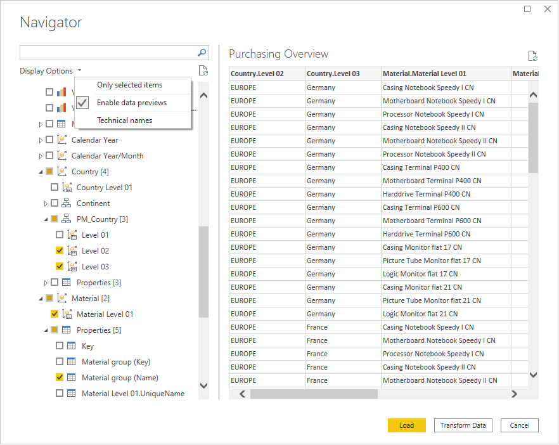Check the Level 01 checkbox
This screenshot has width=559, height=445.
60,235
